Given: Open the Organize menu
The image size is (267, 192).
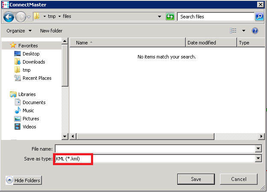Looking at the screenshot, I should tap(19, 31).
